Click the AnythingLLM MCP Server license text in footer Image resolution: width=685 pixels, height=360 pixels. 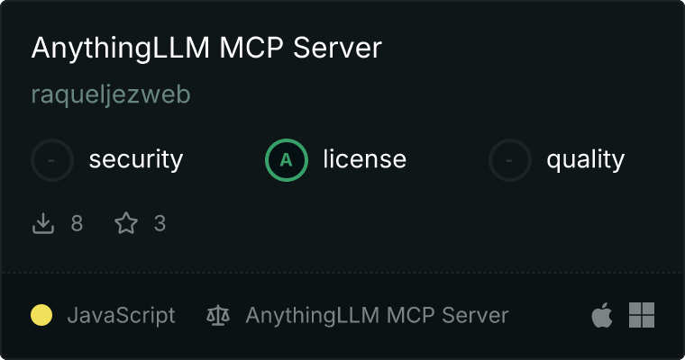point(377,316)
